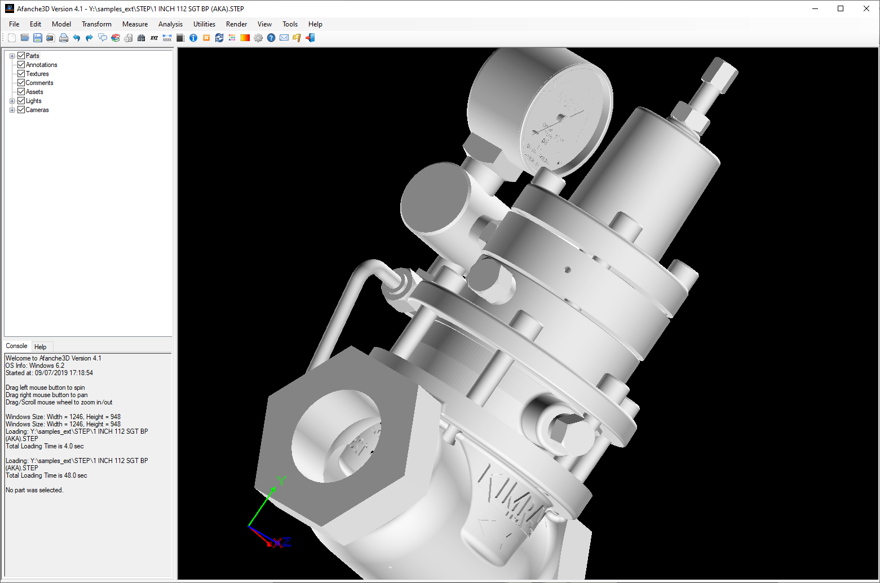Toggle the Textures checkbox
Image resolution: width=880 pixels, height=583 pixels.
[21, 74]
